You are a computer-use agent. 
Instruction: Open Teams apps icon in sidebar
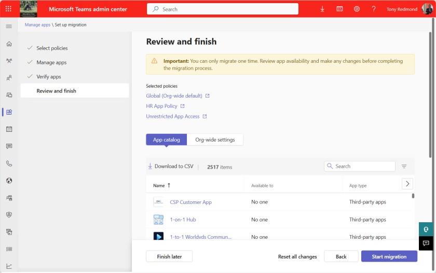point(9,112)
